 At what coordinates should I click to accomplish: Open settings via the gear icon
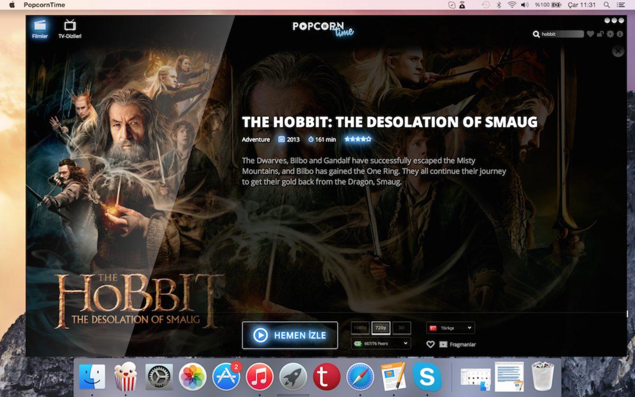coord(610,34)
